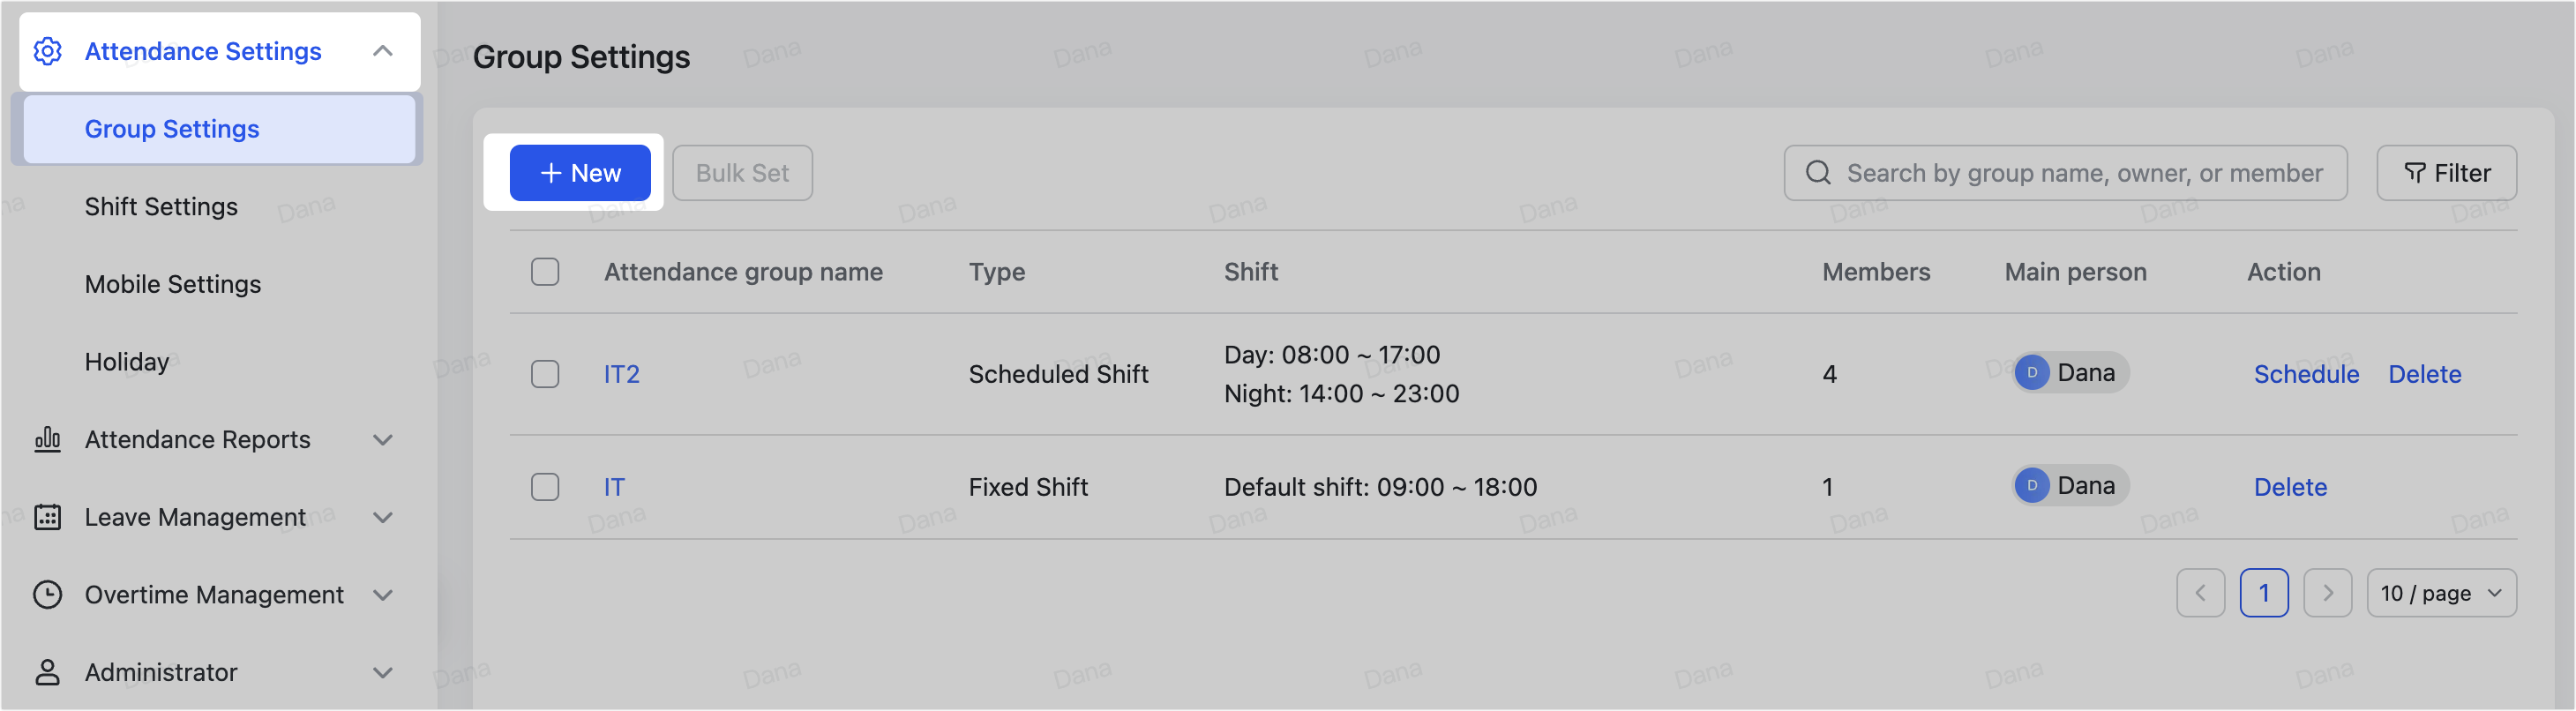
Task: Check the select-all checkbox in the table header
Action: point(545,271)
